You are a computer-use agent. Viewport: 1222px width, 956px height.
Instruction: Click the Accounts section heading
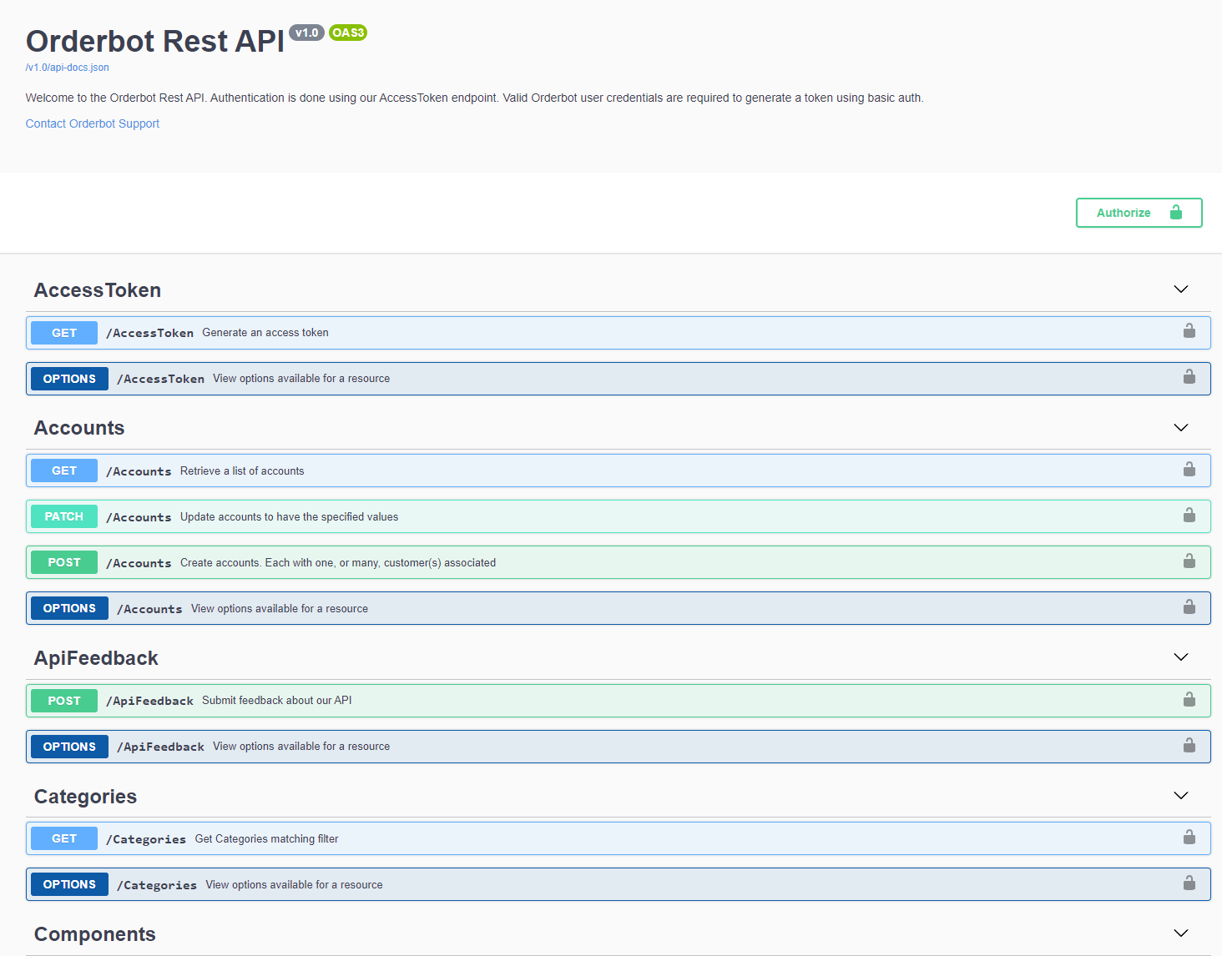79,428
